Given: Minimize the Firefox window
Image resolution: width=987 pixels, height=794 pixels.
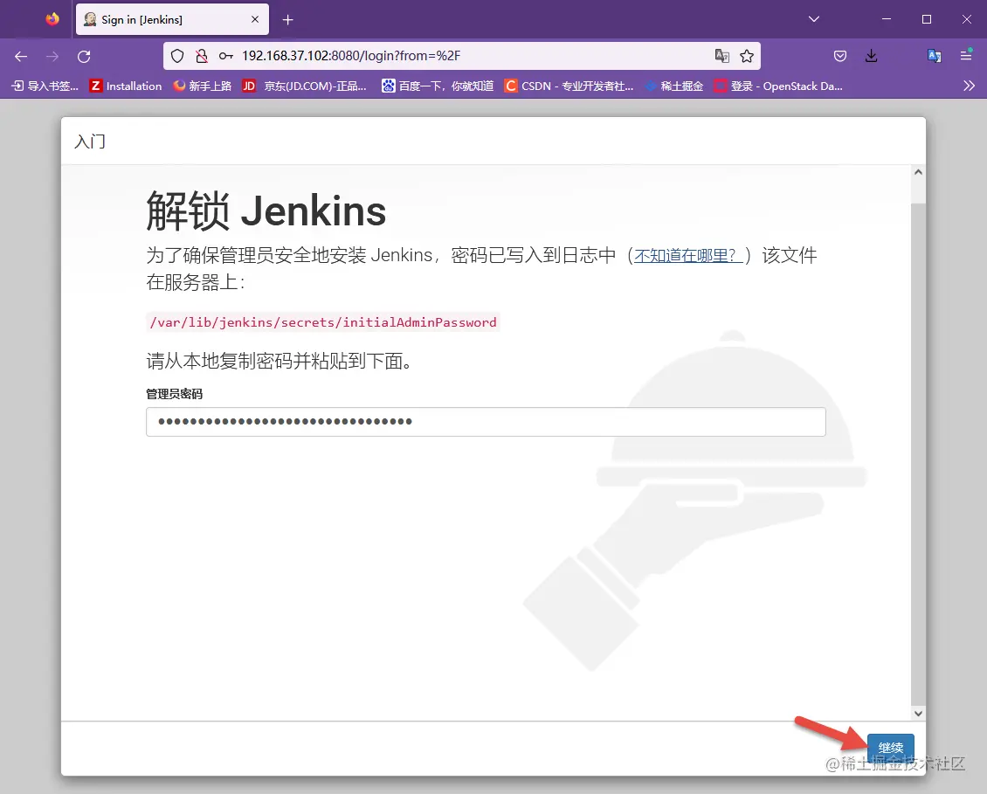Looking at the screenshot, I should pyautogui.click(x=887, y=19).
